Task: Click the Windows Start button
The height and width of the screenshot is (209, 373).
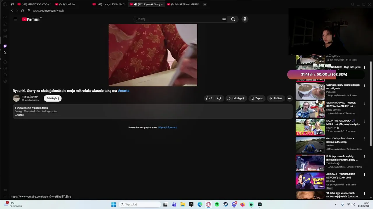Action: (113, 204)
